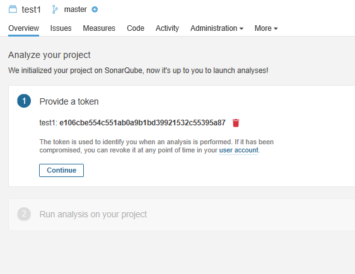Click the generated token string
Image resolution: width=355 pixels, height=274 pixels.
point(143,123)
